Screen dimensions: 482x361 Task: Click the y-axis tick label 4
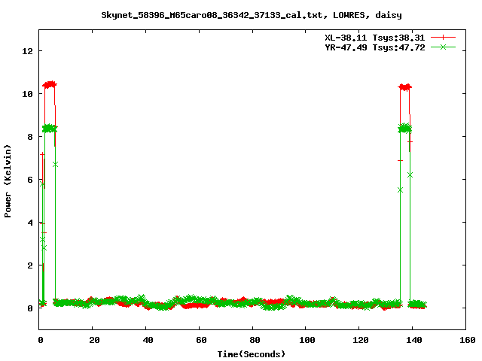coord(30,223)
